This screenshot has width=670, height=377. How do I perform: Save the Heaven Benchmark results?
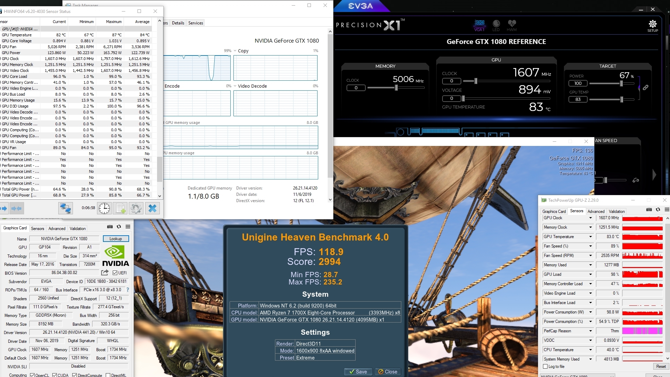click(x=358, y=372)
